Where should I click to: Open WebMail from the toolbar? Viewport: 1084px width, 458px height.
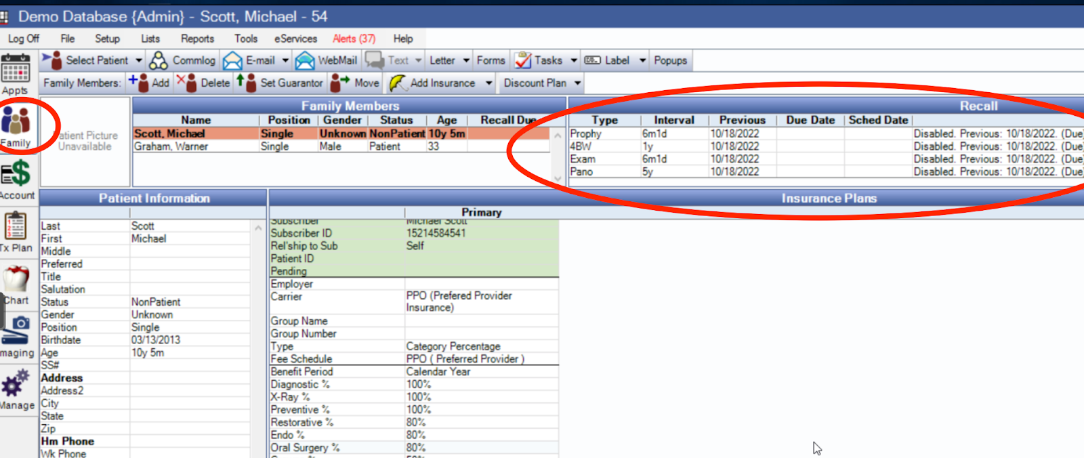(327, 60)
